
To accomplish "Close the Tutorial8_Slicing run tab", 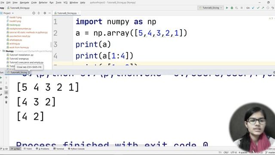I will [29, 73].
